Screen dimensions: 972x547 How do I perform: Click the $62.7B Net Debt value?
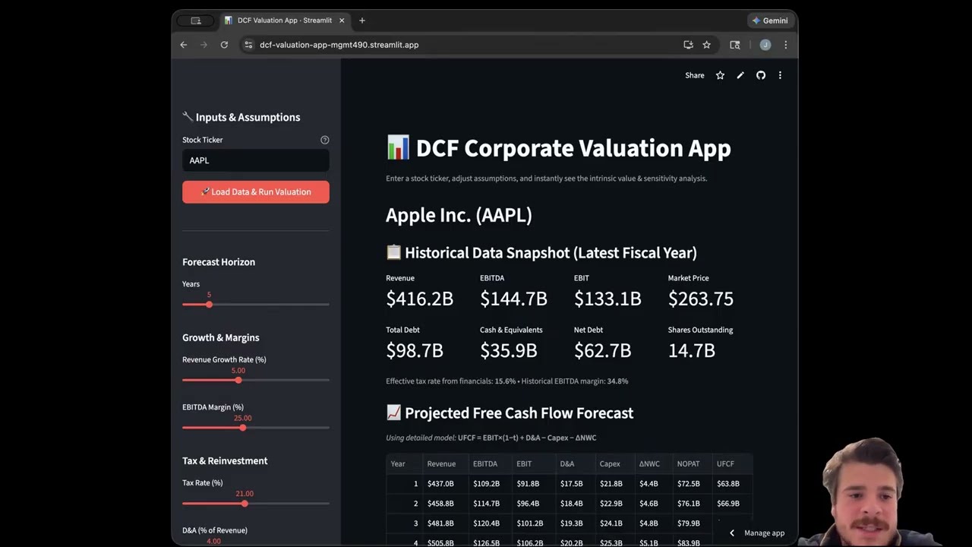[603, 350]
